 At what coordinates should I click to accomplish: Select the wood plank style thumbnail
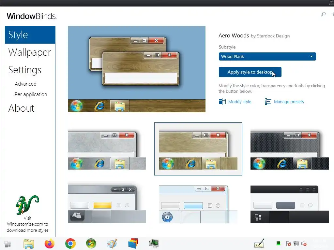point(198,149)
